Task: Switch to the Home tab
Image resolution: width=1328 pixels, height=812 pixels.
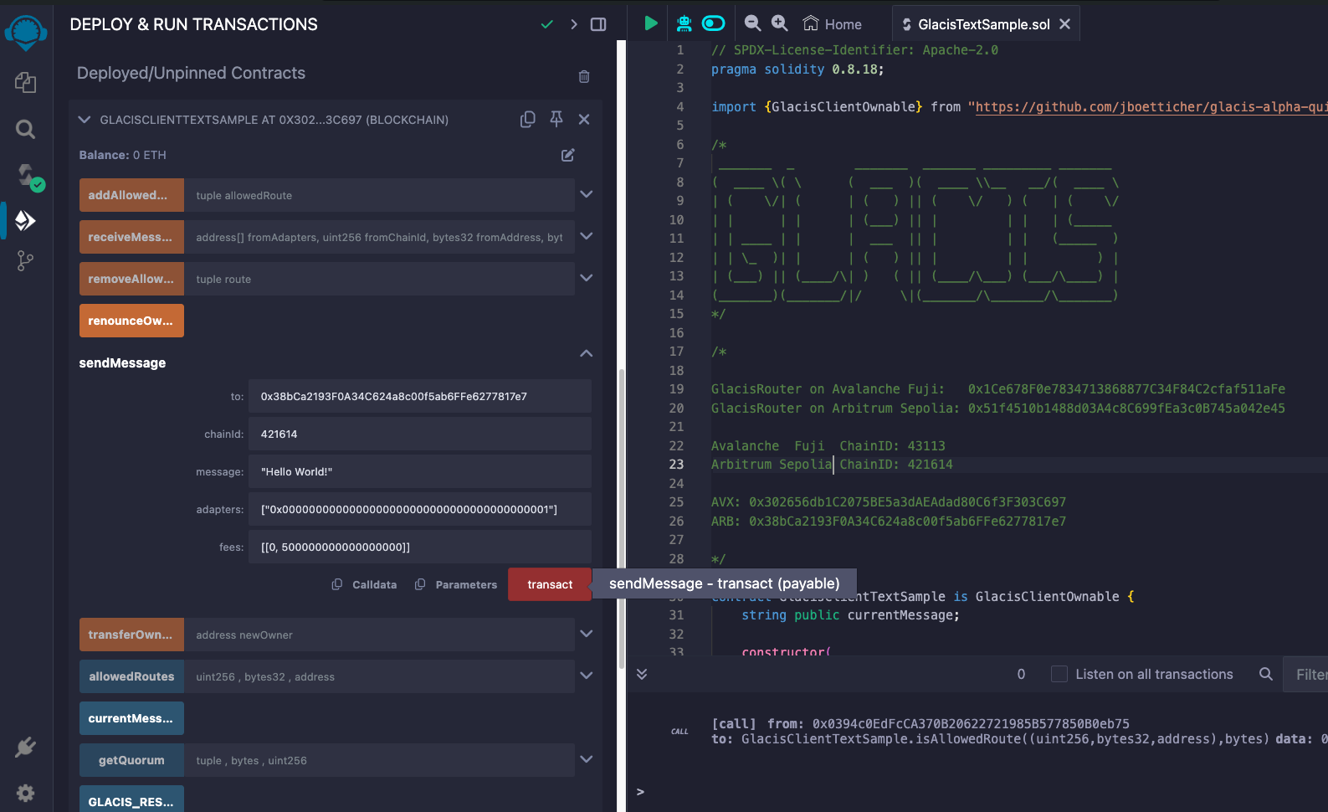Action: point(832,24)
